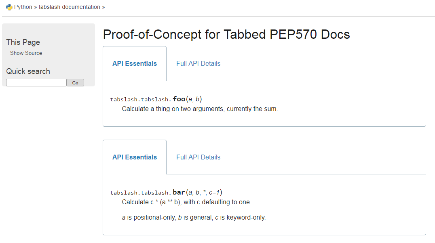
Task: Select API Essentials tab above bar
Action: click(135, 157)
